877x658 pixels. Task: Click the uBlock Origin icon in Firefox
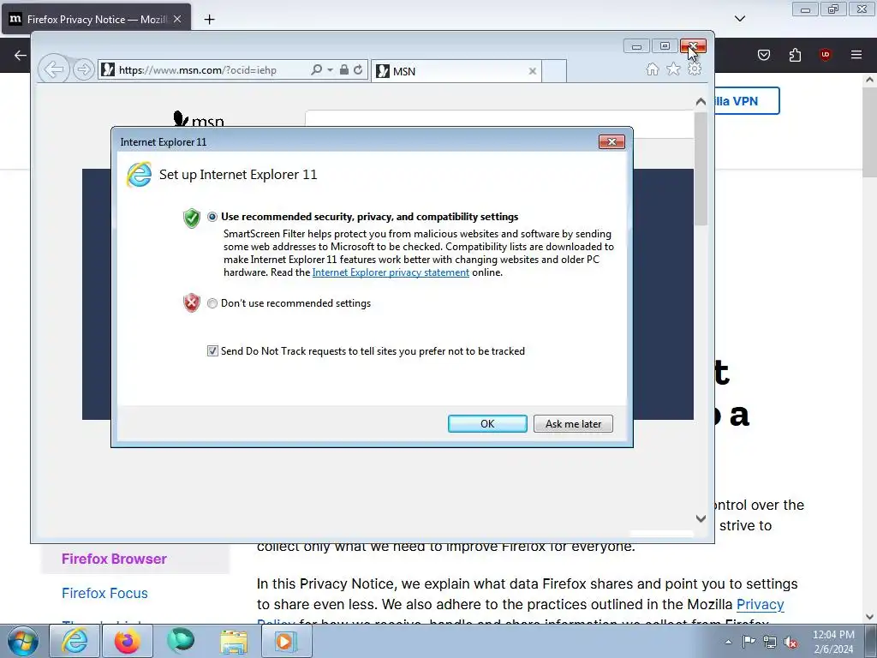[x=825, y=55]
